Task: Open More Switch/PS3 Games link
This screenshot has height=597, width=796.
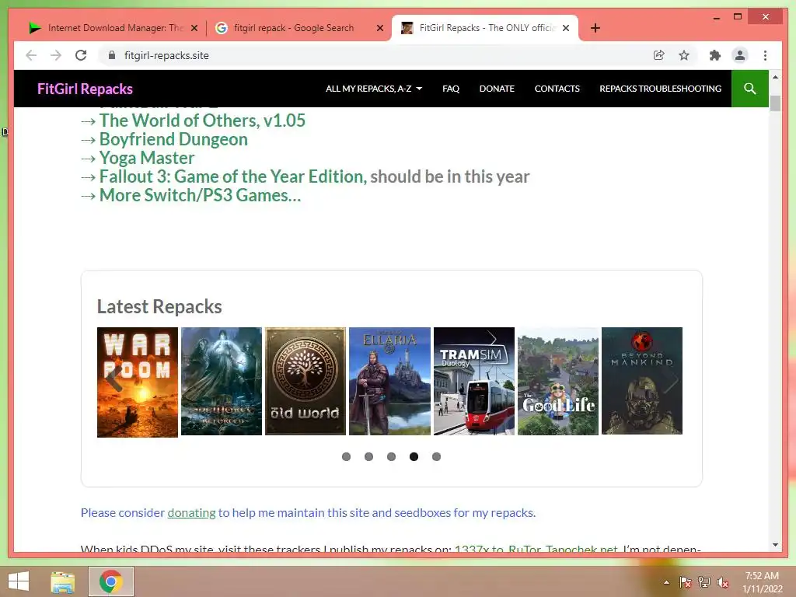Action: click(200, 195)
